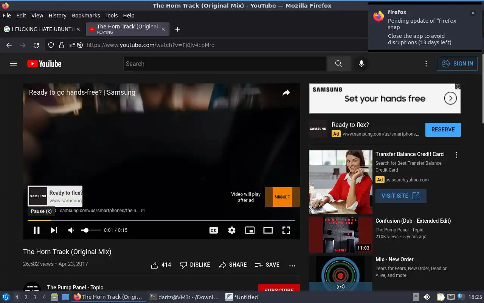Image resolution: width=484 pixels, height=303 pixels.
Task: Go to the YouTube home logo
Action: (44, 64)
